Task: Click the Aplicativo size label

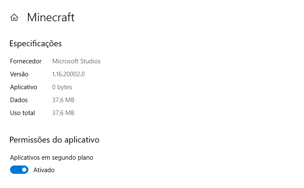Action: 23,87
